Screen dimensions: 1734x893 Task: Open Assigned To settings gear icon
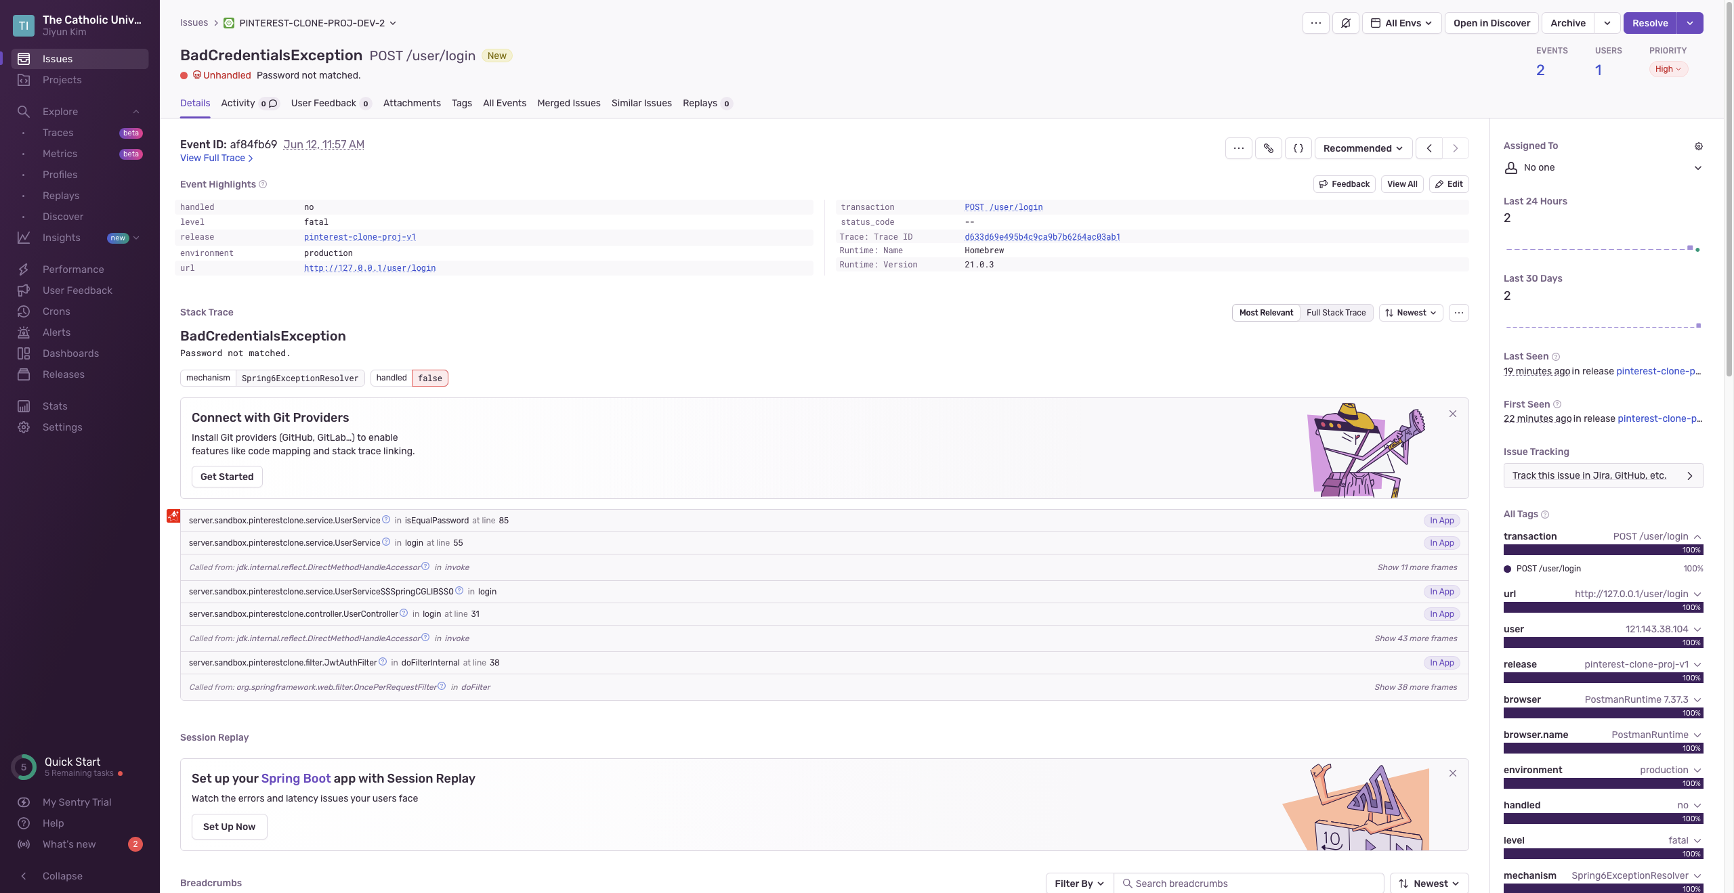1698,146
